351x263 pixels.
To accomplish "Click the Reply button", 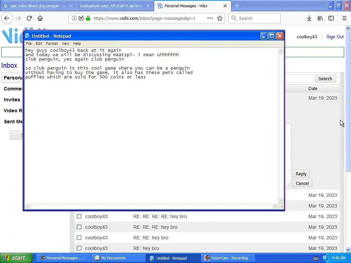I will pos(301,174).
